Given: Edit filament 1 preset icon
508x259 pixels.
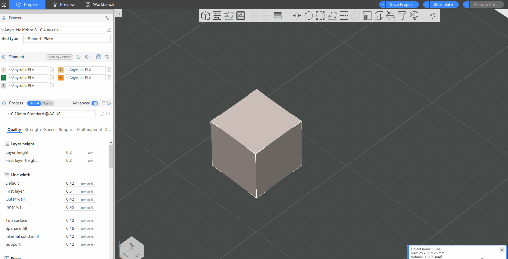Looking at the screenshot, I should click(x=52, y=70).
